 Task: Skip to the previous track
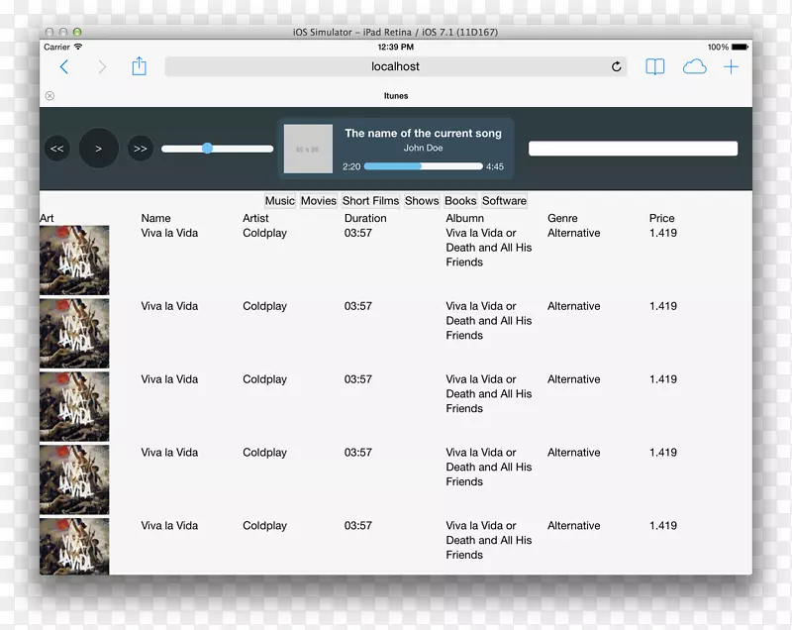(57, 149)
